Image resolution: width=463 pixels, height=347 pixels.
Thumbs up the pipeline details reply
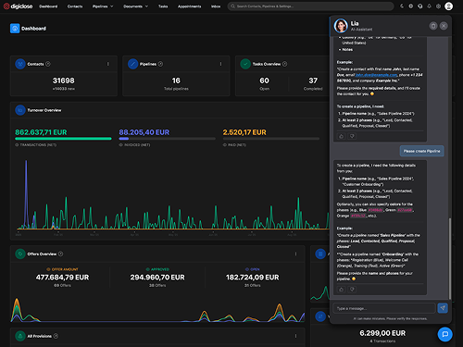tap(342, 290)
